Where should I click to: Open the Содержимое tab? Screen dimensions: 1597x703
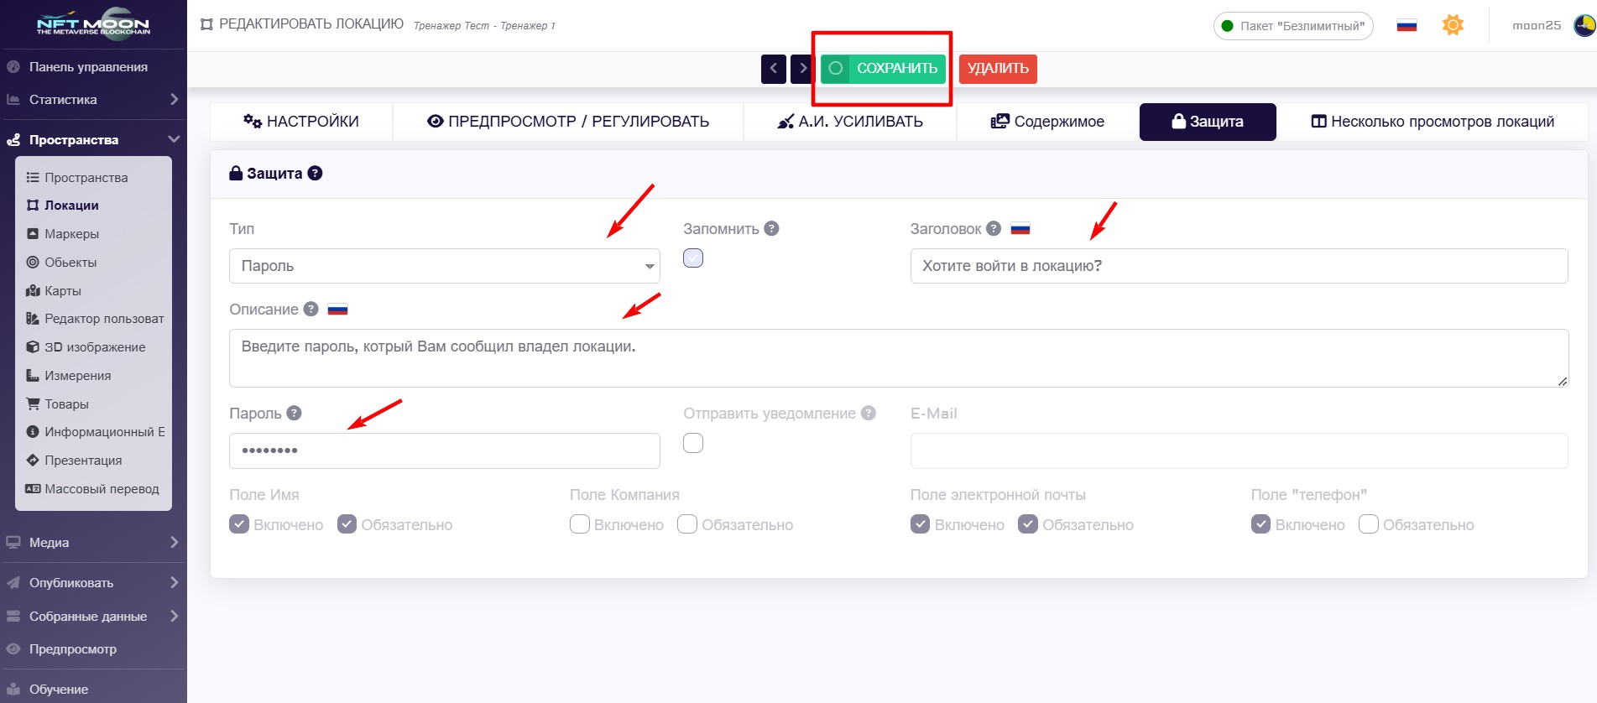pos(1047,122)
